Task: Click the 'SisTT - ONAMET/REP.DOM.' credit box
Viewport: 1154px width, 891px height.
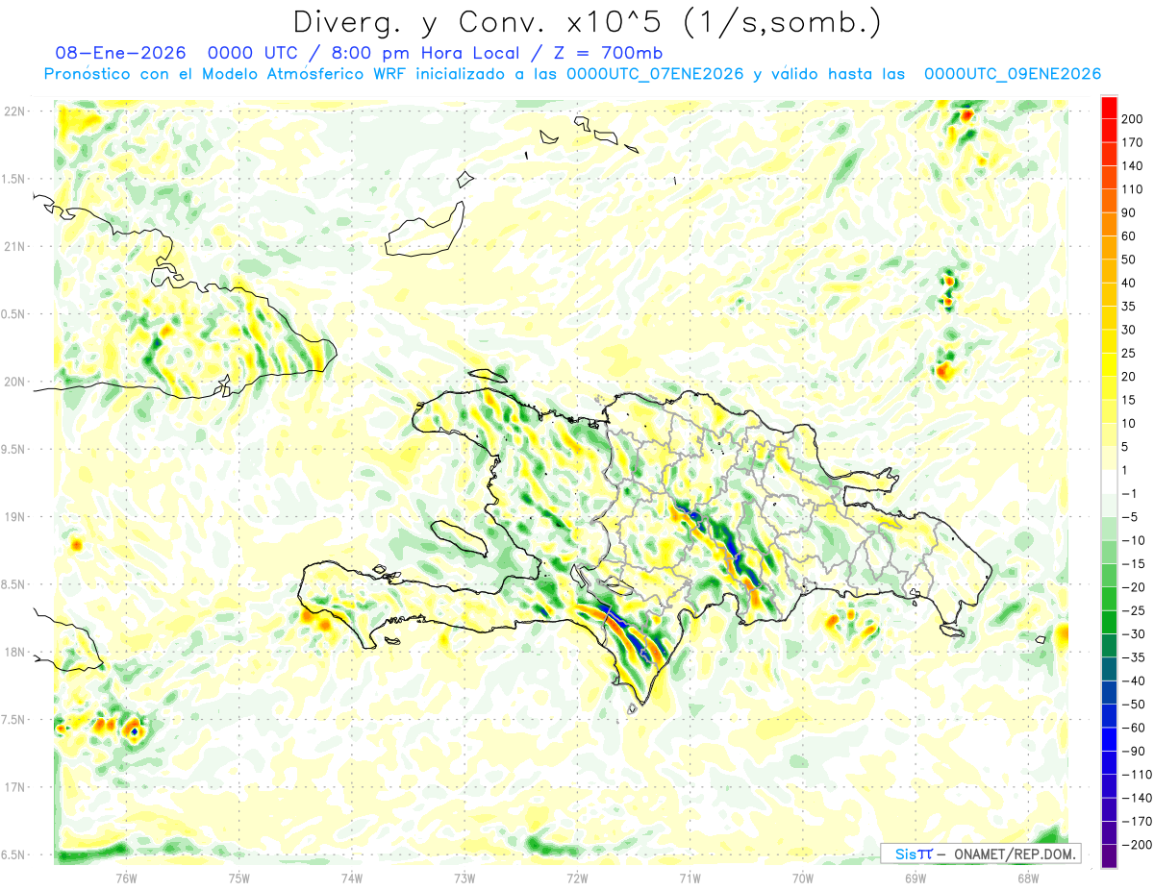Action: 980,854
